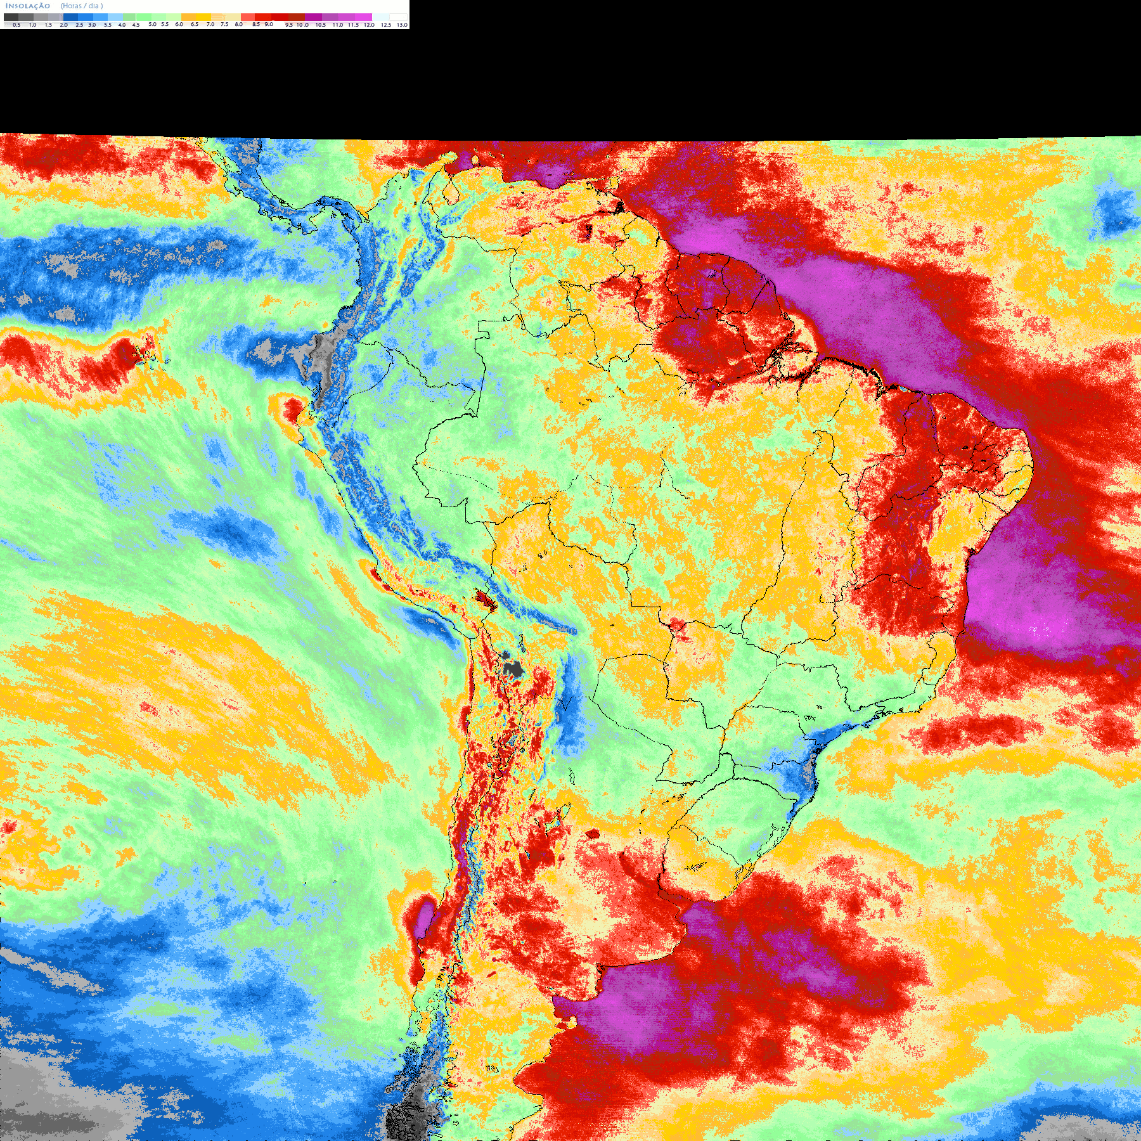Click the 4.0 legend value
Screen dimensions: 1141x1141
coord(122,25)
